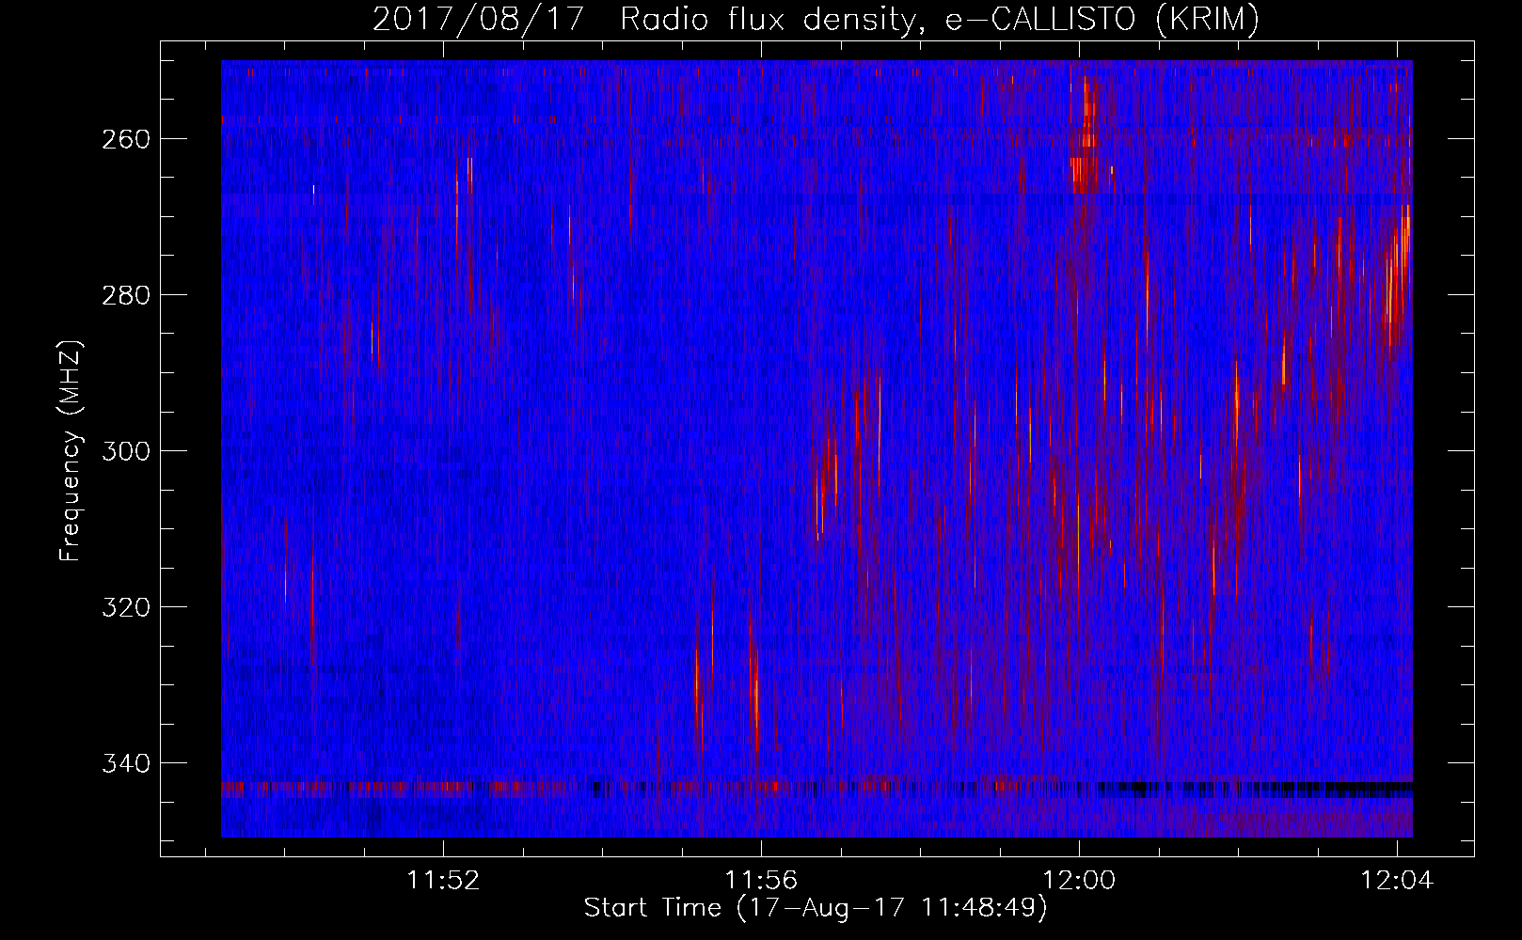1522x940 pixels.
Task: Click the 280 frequency axis label
Action: (x=126, y=295)
